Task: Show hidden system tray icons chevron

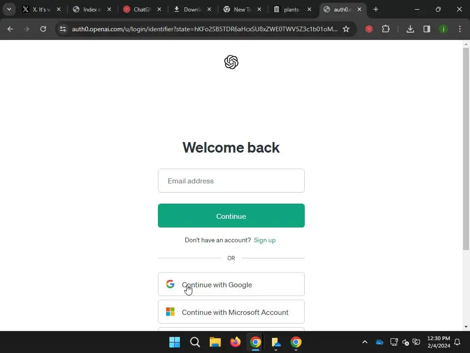Action: (365, 342)
